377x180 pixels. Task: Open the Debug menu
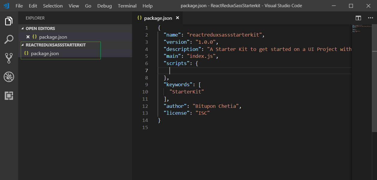click(x=104, y=6)
